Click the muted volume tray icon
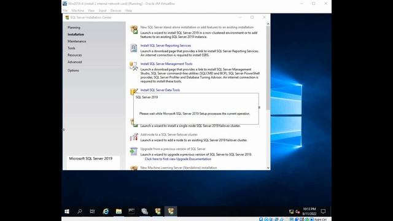The height and width of the screenshot is (221, 393). [297, 212]
